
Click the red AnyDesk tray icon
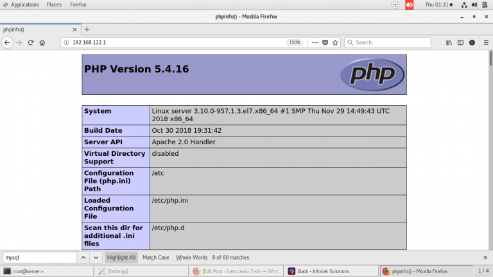tap(410, 4)
